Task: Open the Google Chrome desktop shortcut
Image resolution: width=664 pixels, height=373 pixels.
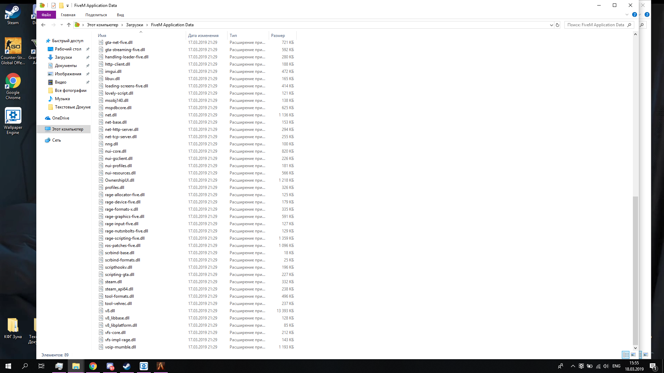Action: coord(13,86)
